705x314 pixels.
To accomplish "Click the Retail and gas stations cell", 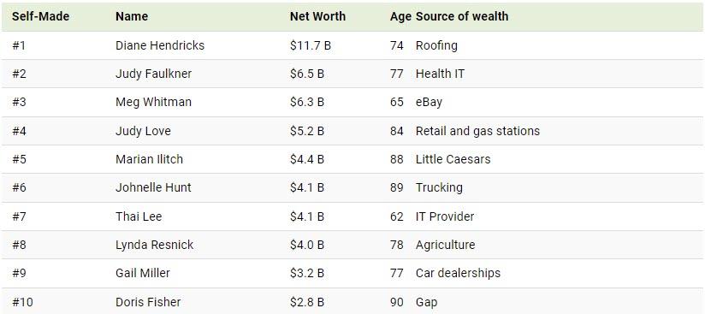I will pos(477,131).
